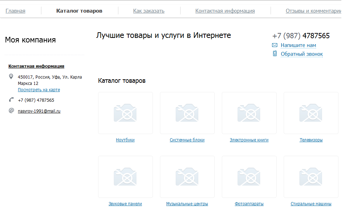Screen dimensions: 342x214
Task: Select the Каталог товаров menu tab
Action: [79, 11]
